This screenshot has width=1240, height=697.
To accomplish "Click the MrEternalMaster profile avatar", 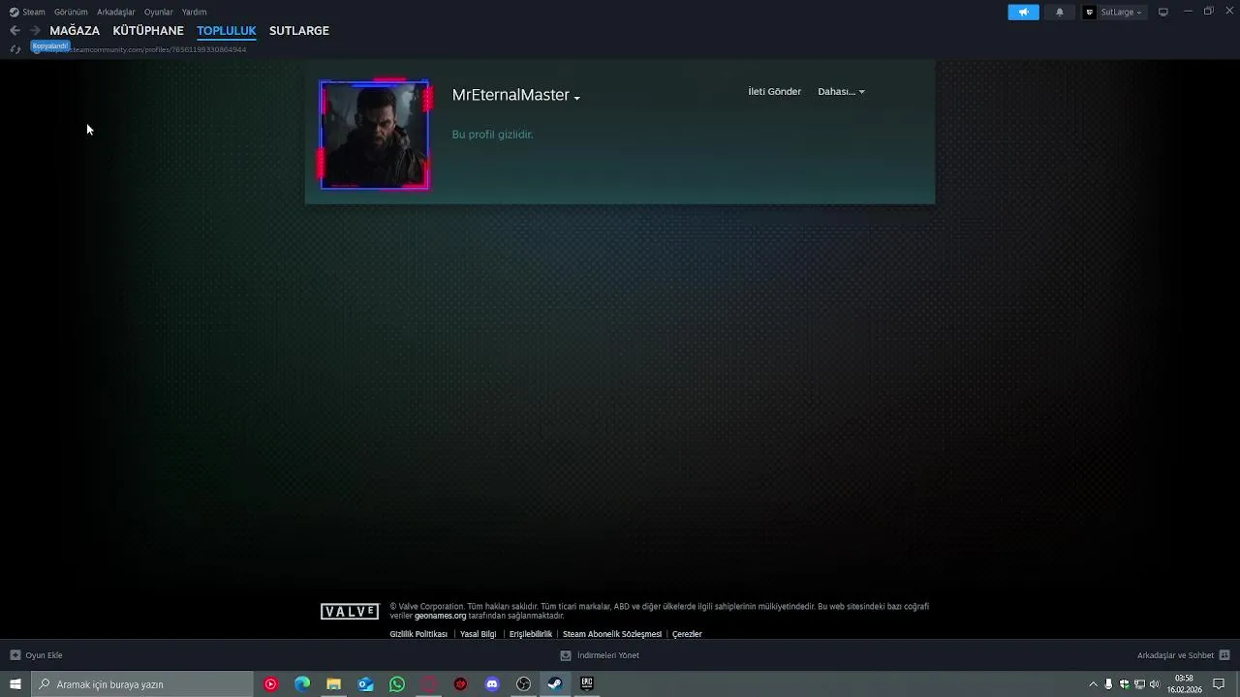I will point(374,135).
